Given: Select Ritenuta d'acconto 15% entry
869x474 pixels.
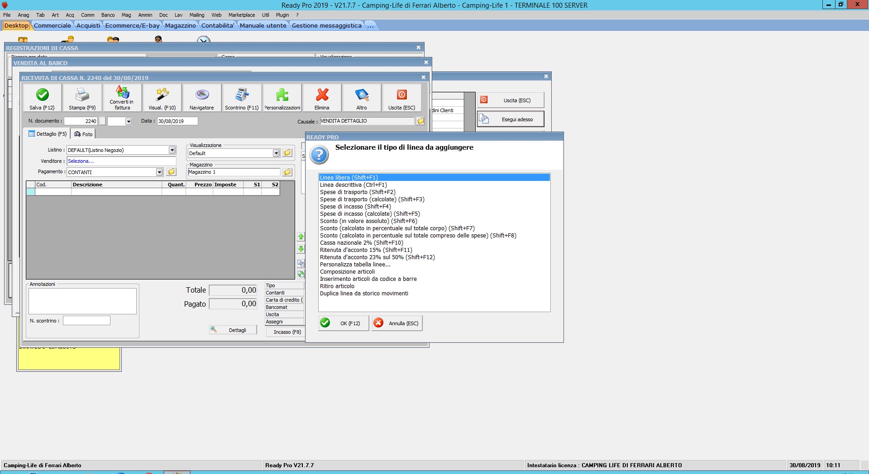Looking at the screenshot, I should pos(434,250).
